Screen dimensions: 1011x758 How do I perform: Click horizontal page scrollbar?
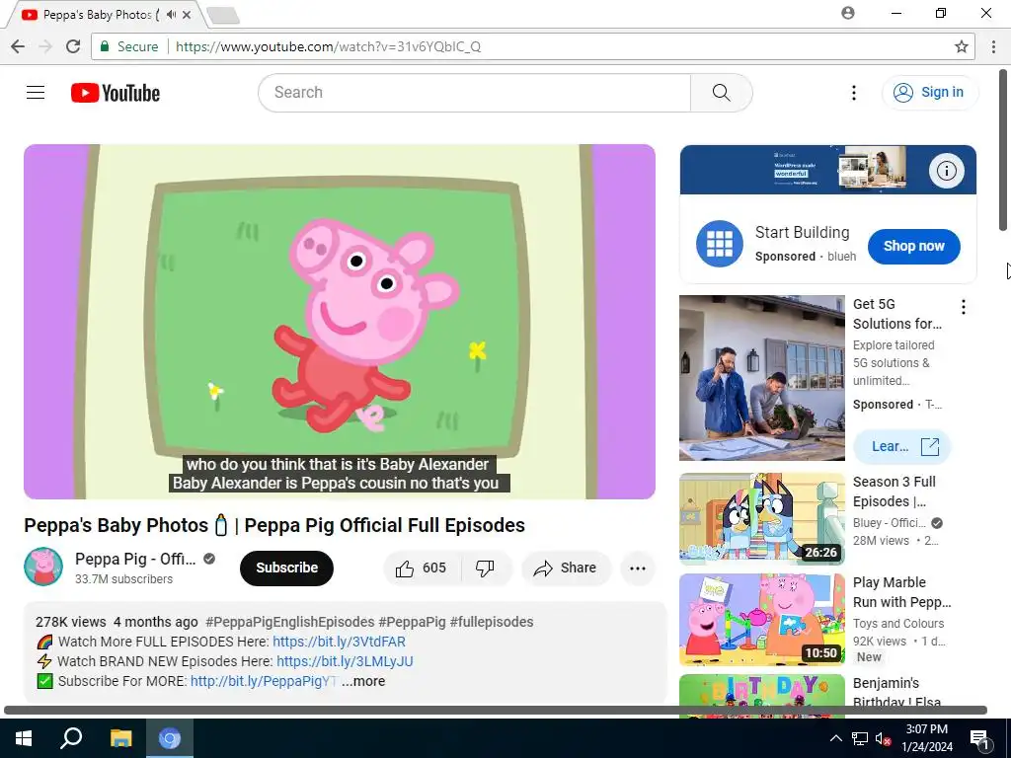pyautogui.click(x=496, y=711)
